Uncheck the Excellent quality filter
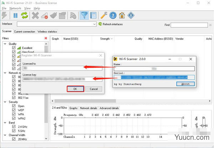This screenshot has height=148, width=214. point(14,48)
